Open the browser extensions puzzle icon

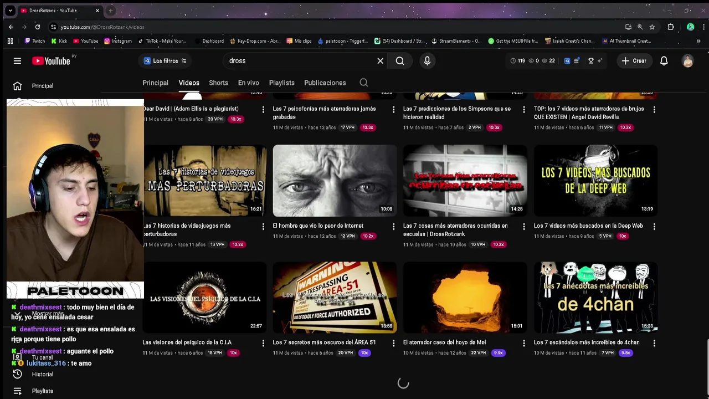(x=671, y=27)
